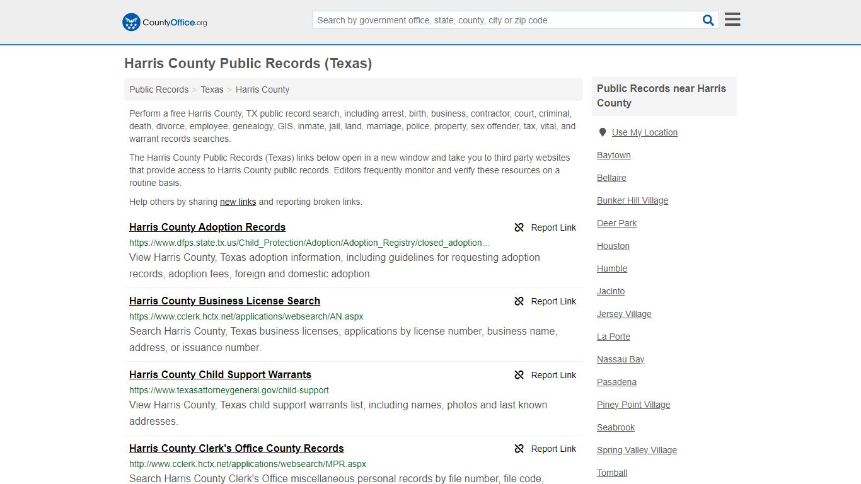Click the adoption information description text
Image resolution: width=861 pixels, height=484 pixels.
click(x=335, y=265)
